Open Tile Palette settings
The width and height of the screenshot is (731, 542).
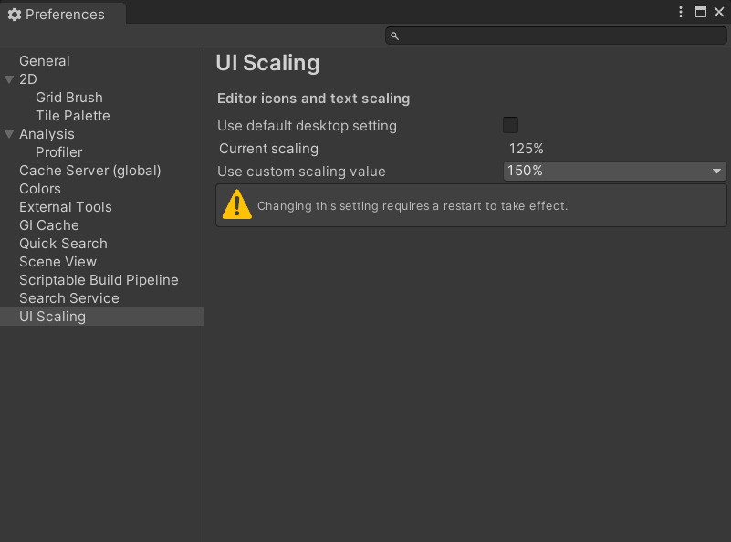click(x=73, y=116)
